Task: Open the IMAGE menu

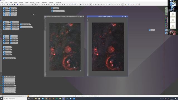Action: point(16,2)
